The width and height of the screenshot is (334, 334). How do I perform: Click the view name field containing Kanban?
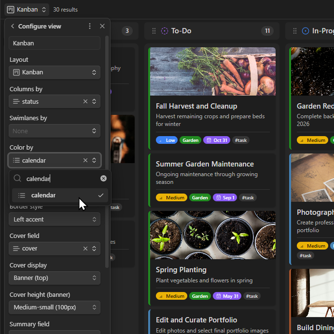[55, 43]
